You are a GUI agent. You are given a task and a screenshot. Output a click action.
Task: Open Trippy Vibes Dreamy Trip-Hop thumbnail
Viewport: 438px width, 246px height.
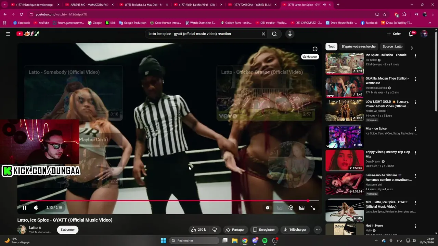(345, 160)
